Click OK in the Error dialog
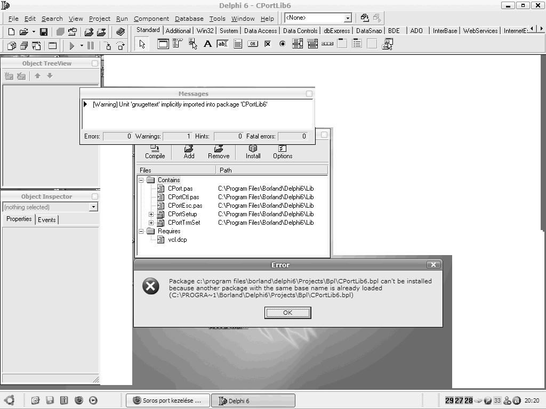 (287, 313)
